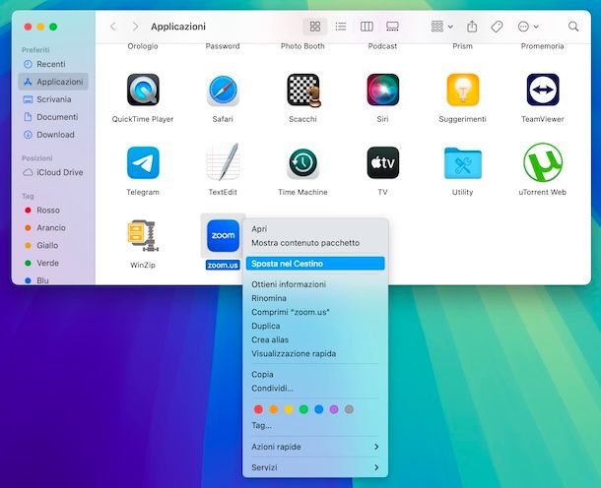Screen dimensions: 601x488
Task: Click the Apple TV app icon
Action: coord(382,162)
